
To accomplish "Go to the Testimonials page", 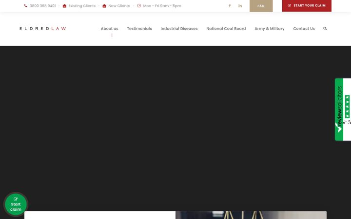I will point(139,29).
